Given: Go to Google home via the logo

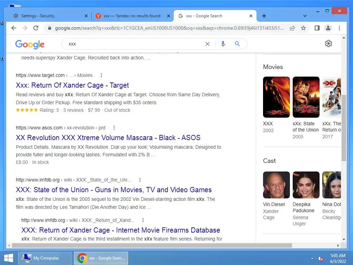Looking at the screenshot, I should [x=30, y=45].
